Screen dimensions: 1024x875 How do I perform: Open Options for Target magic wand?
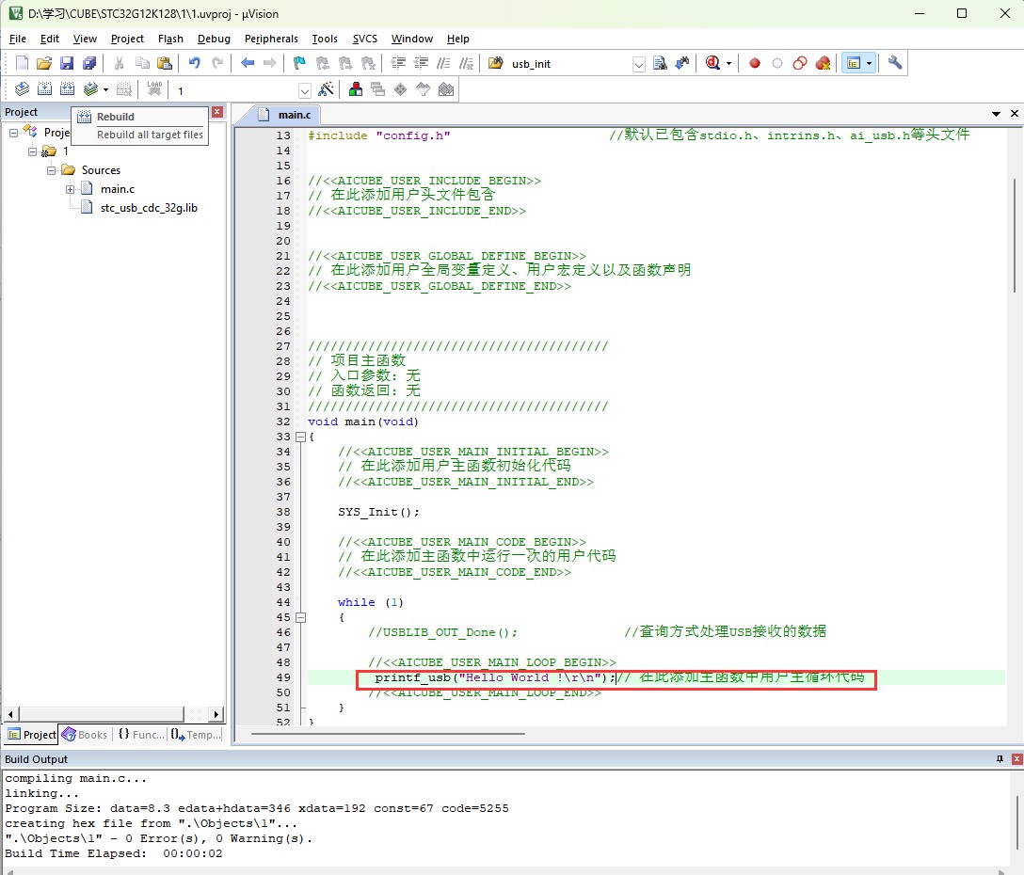pyautogui.click(x=326, y=89)
